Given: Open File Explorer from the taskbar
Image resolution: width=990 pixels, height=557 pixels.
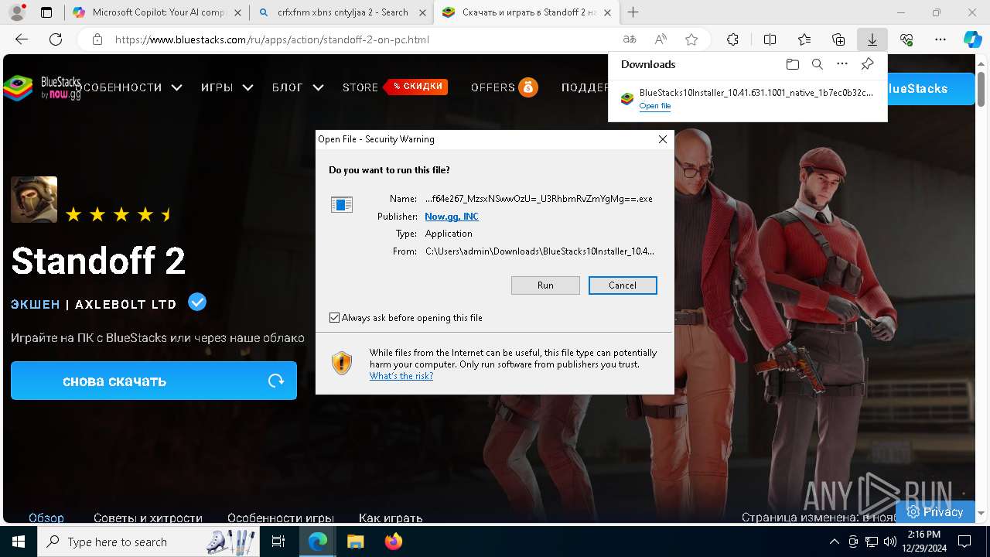Looking at the screenshot, I should [x=355, y=542].
